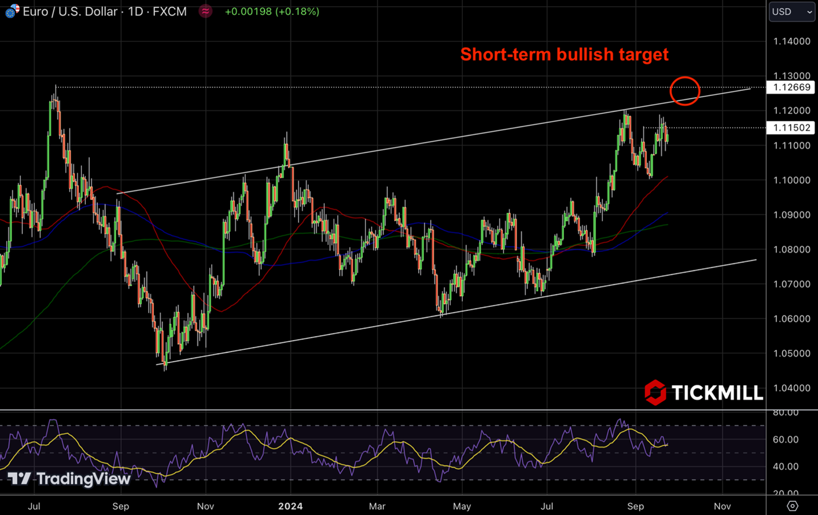Screen dimensions: 818x515
Task: Click the red approximate-data status icon
Action: pyautogui.click(x=205, y=11)
